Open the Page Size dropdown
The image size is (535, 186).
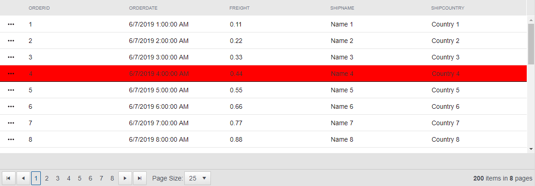tap(198, 178)
